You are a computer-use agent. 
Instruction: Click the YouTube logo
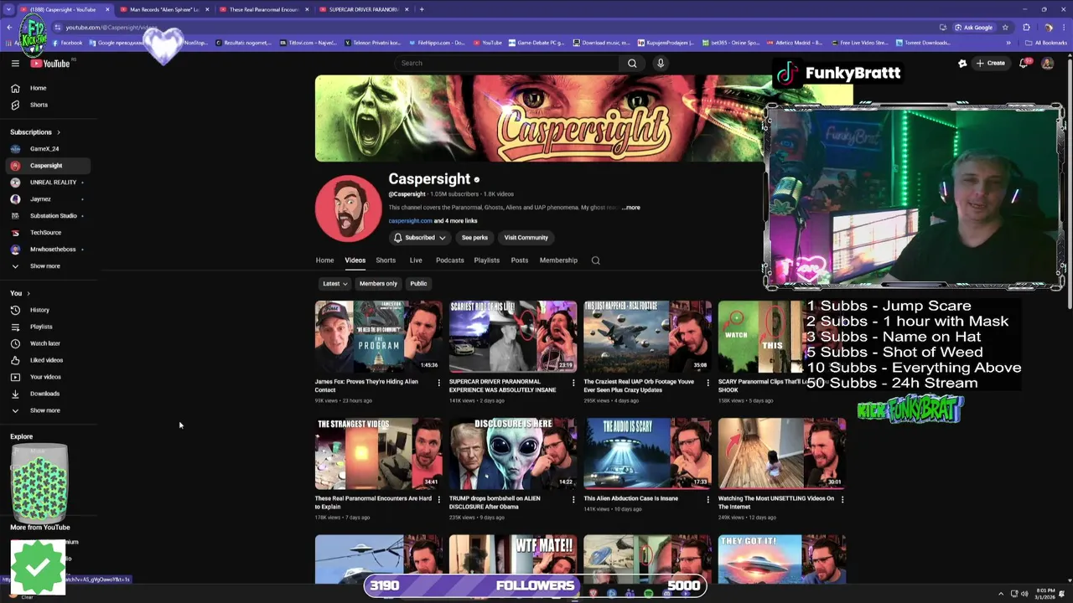coord(50,64)
